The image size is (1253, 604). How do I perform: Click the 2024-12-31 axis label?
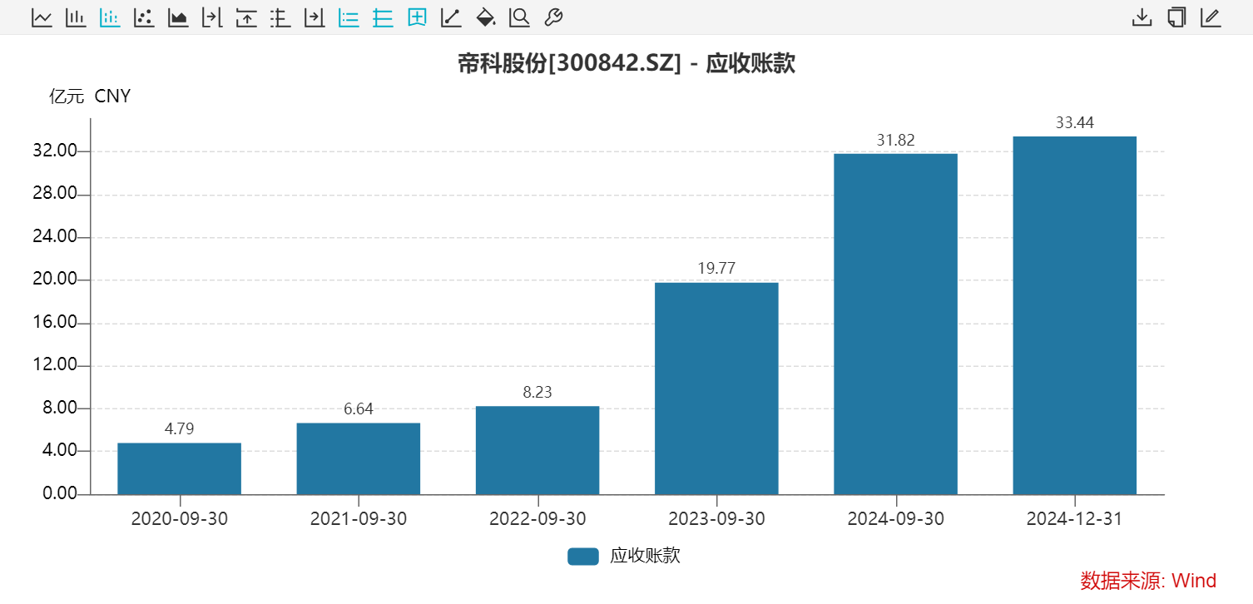coord(1075,518)
